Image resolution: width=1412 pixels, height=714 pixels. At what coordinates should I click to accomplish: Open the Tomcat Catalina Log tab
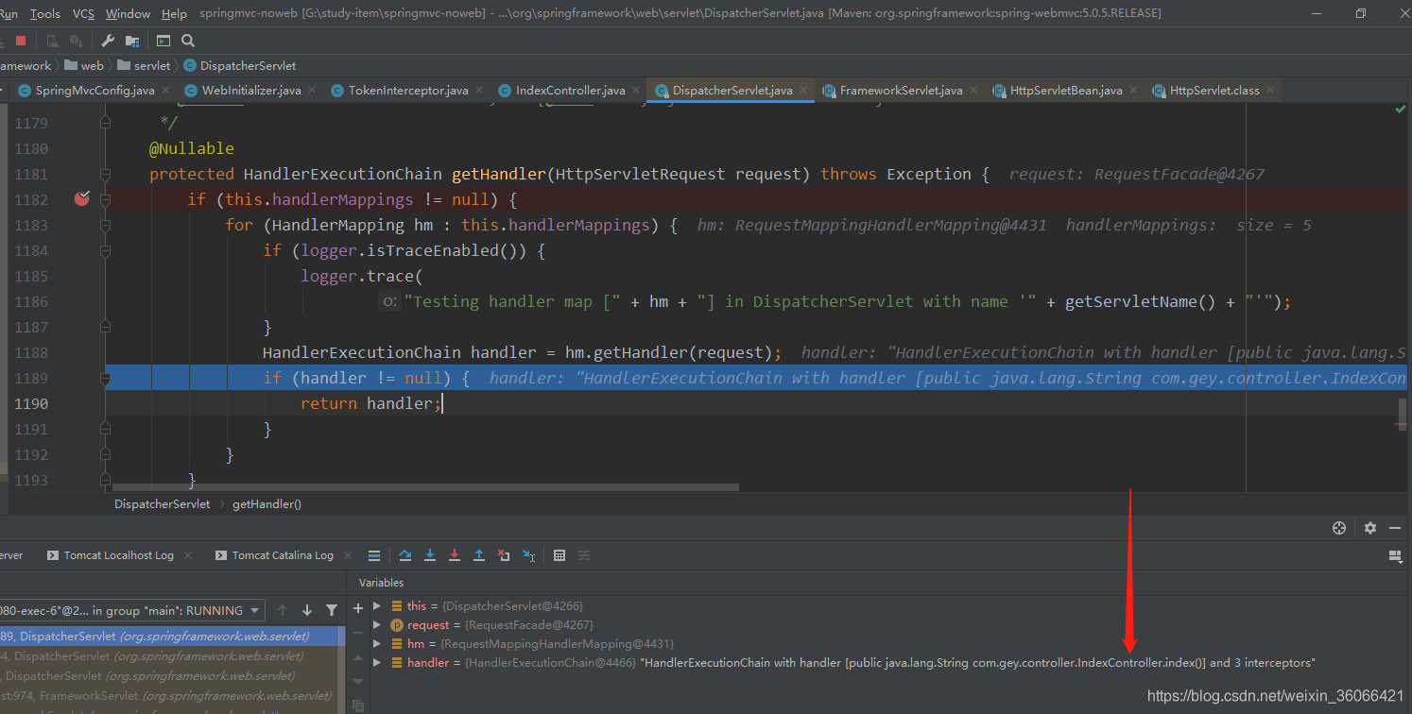pyautogui.click(x=283, y=555)
